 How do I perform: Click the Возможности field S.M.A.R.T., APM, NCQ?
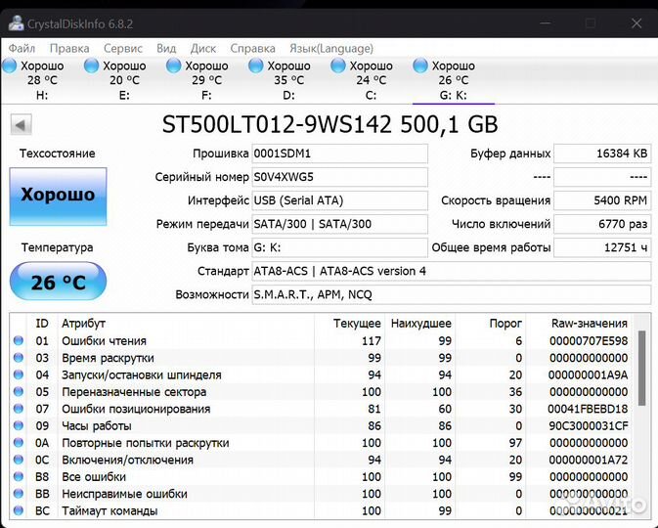coord(451,294)
